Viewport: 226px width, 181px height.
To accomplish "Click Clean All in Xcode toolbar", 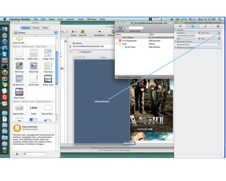I will 82,33.
